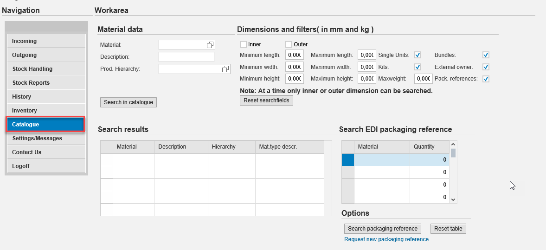Disable the Kits checkbox

point(418,67)
